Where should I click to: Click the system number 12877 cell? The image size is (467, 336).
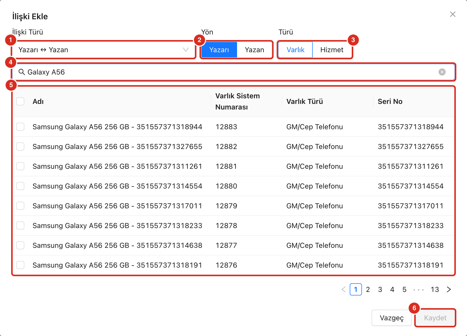tap(226, 245)
